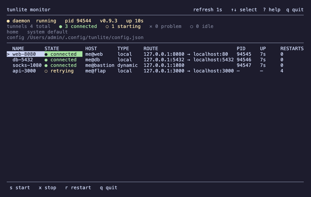Image resolution: width=311 pixels, height=197 pixels.
Task: Click host "me@web"
Action: (x=94, y=54)
